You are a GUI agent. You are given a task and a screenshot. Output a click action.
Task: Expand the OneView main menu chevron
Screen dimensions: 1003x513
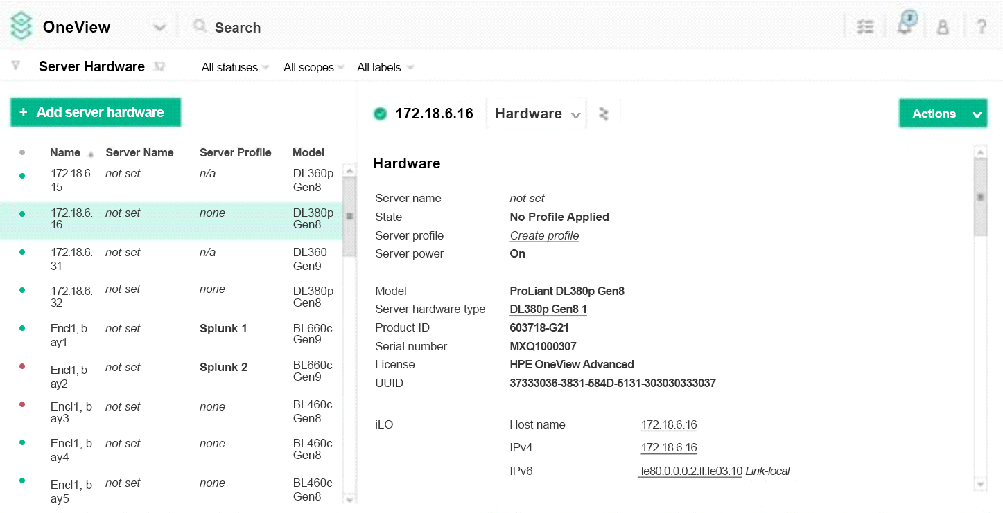click(x=159, y=28)
